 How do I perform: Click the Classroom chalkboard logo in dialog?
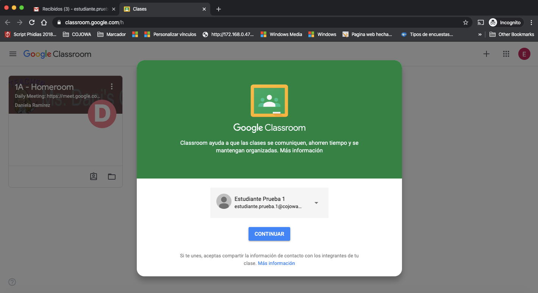tap(269, 100)
